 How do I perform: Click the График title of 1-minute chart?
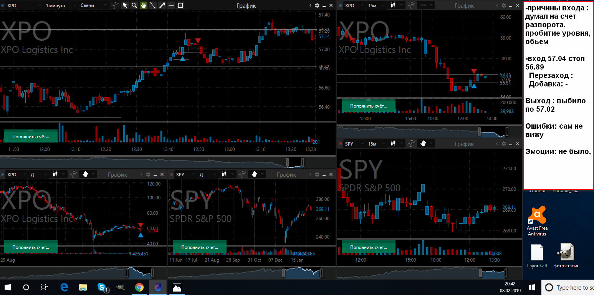click(247, 5)
